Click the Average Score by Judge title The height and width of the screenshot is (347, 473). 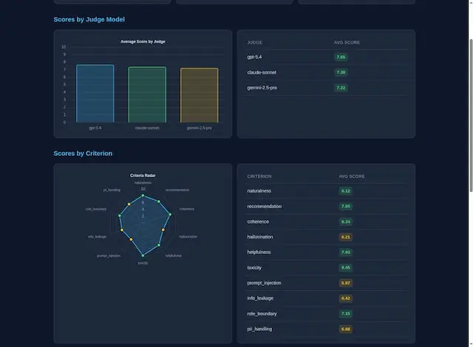tap(143, 41)
